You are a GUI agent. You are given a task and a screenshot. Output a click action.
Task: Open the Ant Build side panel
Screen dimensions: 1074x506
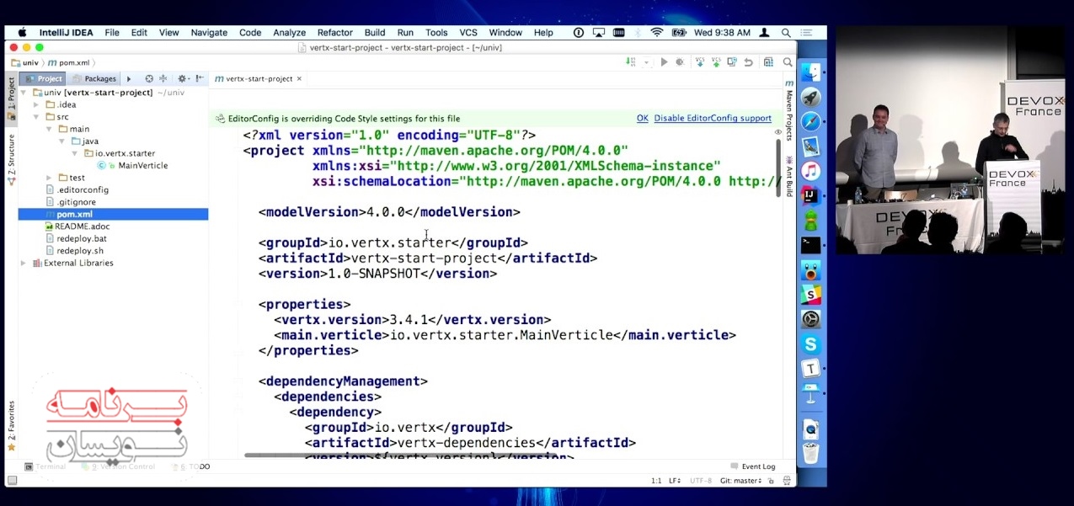coord(789,176)
